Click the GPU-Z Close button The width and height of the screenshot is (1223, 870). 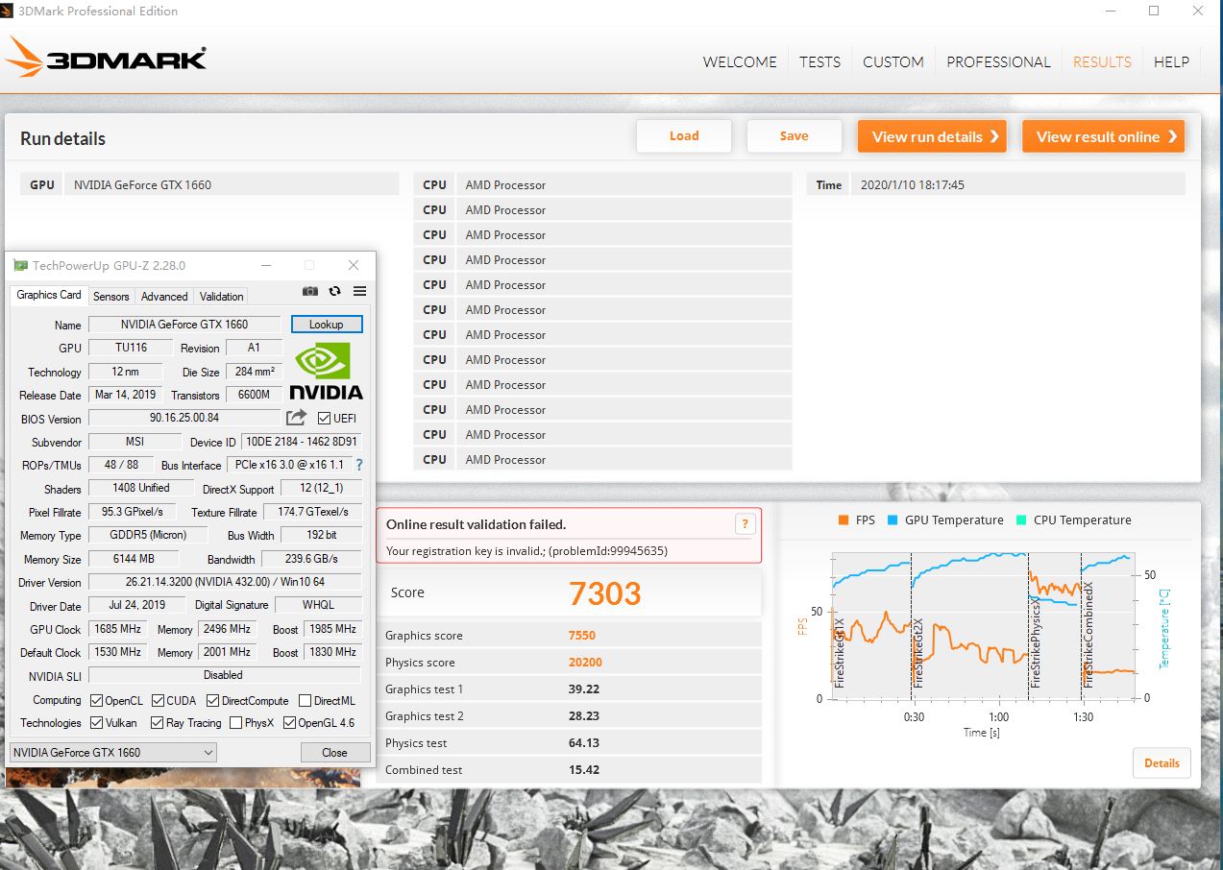(x=334, y=752)
